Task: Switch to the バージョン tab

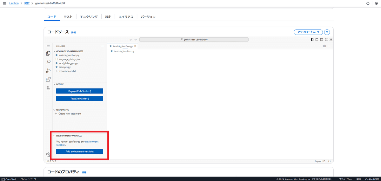Action: point(148,16)
